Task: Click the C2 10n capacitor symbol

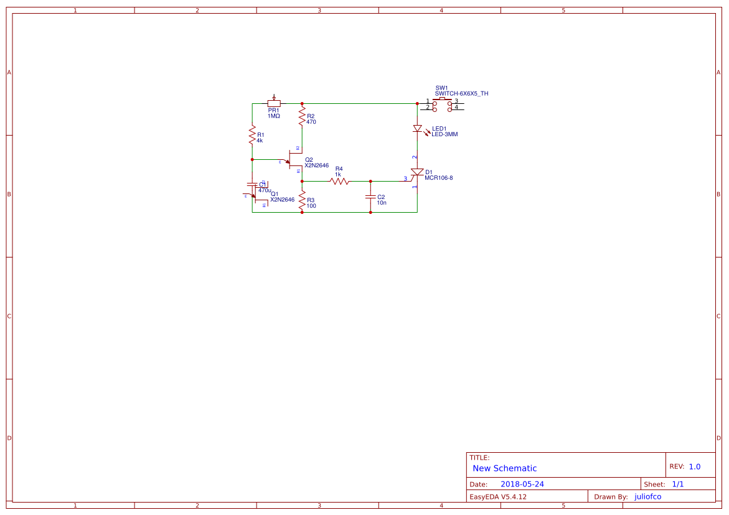Action: pyautogui.click(x=370, y=197)
